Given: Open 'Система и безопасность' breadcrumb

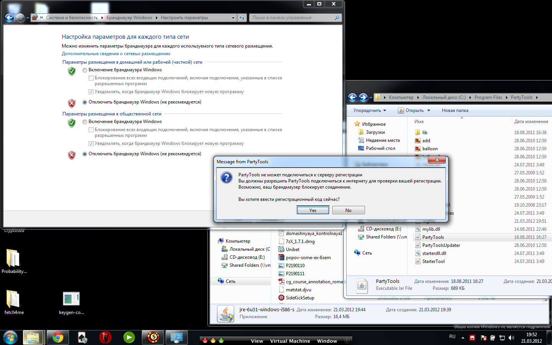Looking at the screenshot, I should (72, 18).
